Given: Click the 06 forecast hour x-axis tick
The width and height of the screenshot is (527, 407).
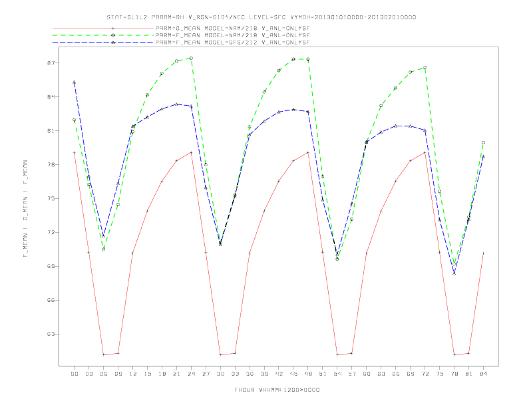Looking at the screenshot, I should pos(104,374).
